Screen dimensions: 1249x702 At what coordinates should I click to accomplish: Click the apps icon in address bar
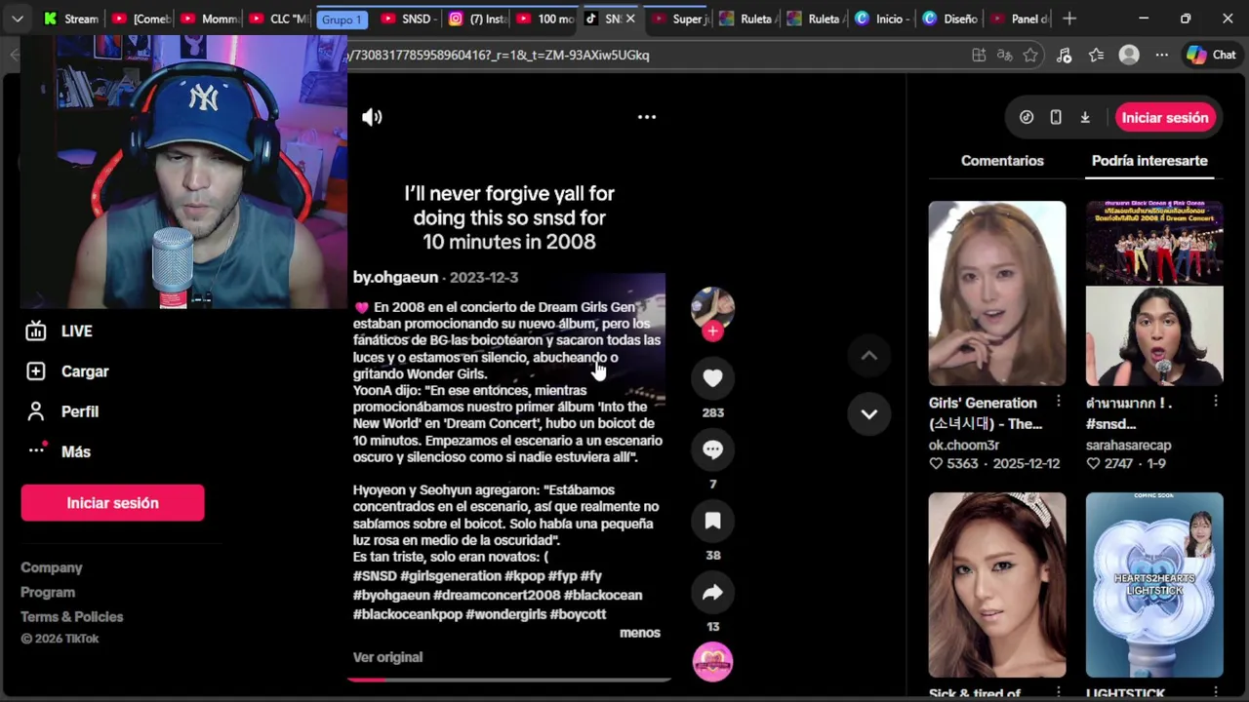(979, 56)
